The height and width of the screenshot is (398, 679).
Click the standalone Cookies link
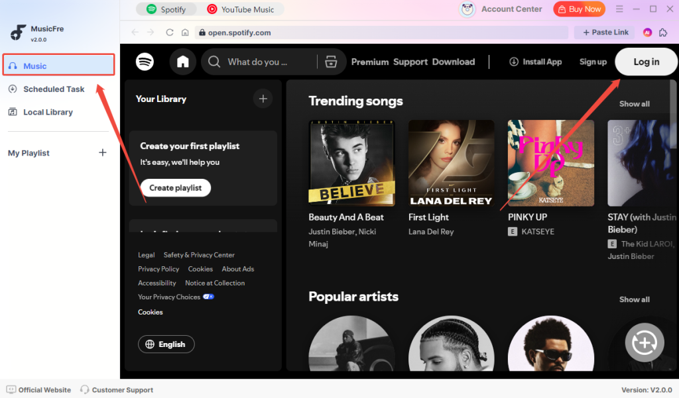pyautogui.click(x=151, y=312)
